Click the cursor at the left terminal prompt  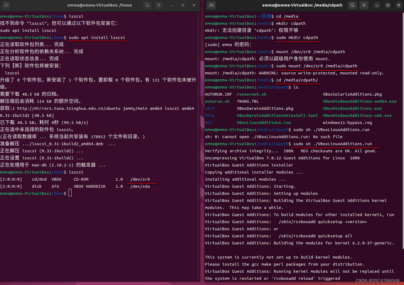(70, 193)
